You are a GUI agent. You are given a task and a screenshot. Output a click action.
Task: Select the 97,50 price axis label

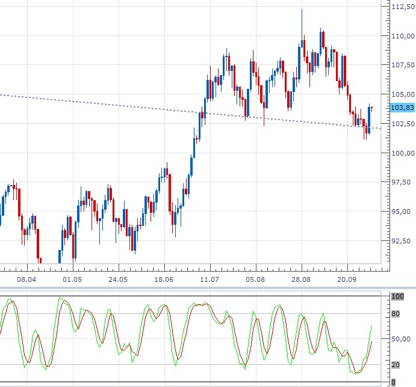click(x=401, y=182)
